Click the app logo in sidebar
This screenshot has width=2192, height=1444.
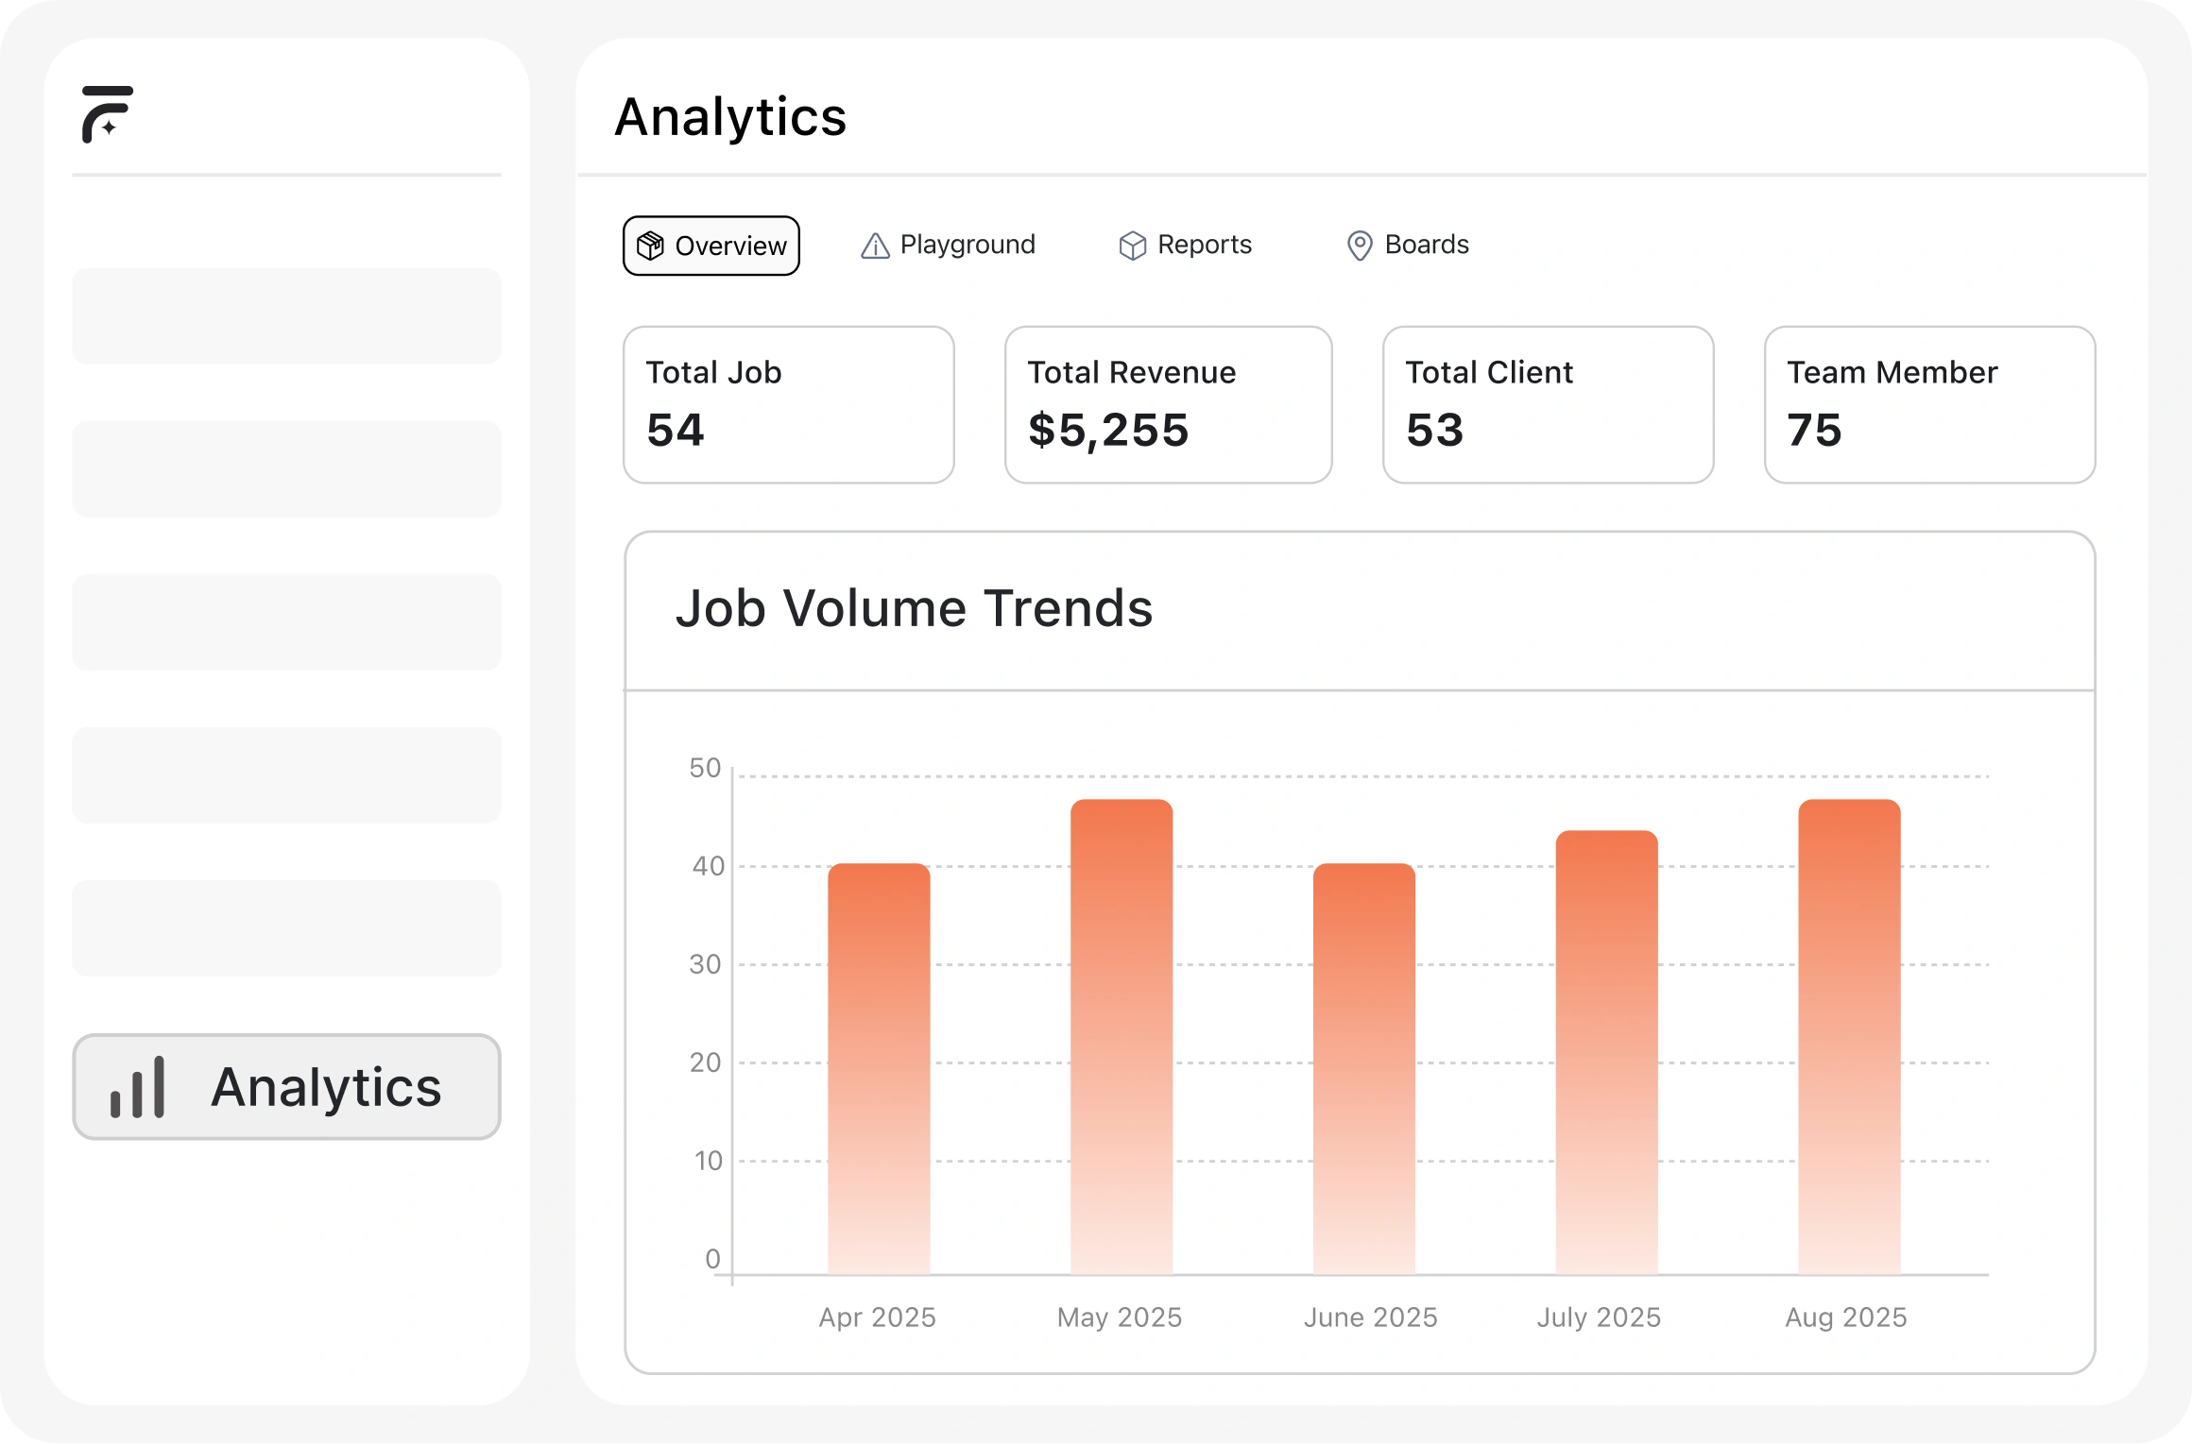tap(107, 114)
